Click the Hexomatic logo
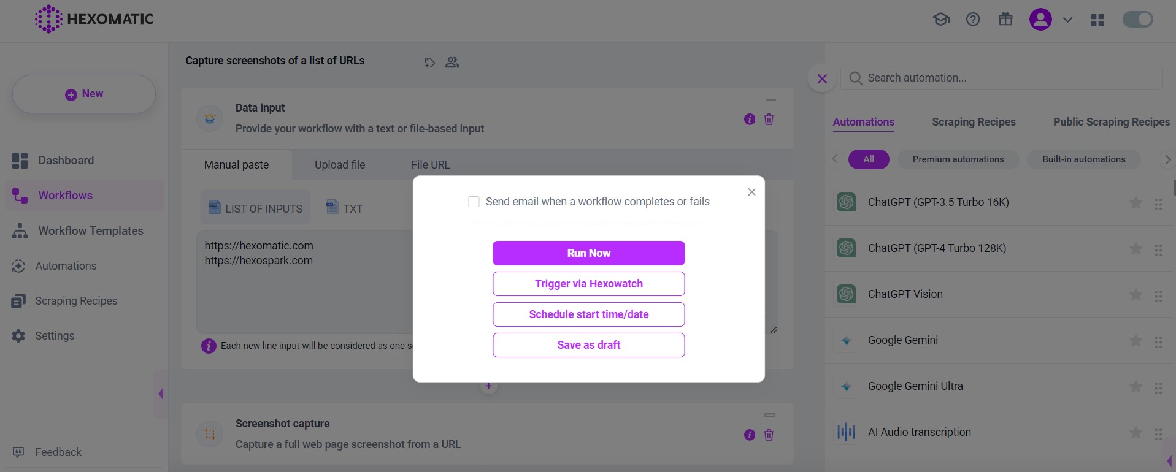This screenshot has height=472, width=1176. point(93,19)
